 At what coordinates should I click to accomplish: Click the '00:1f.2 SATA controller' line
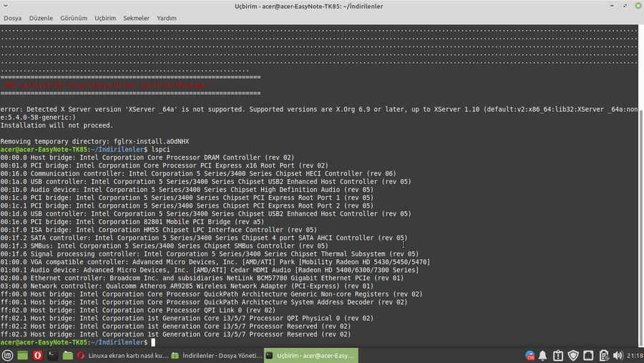tap(204, 238)
